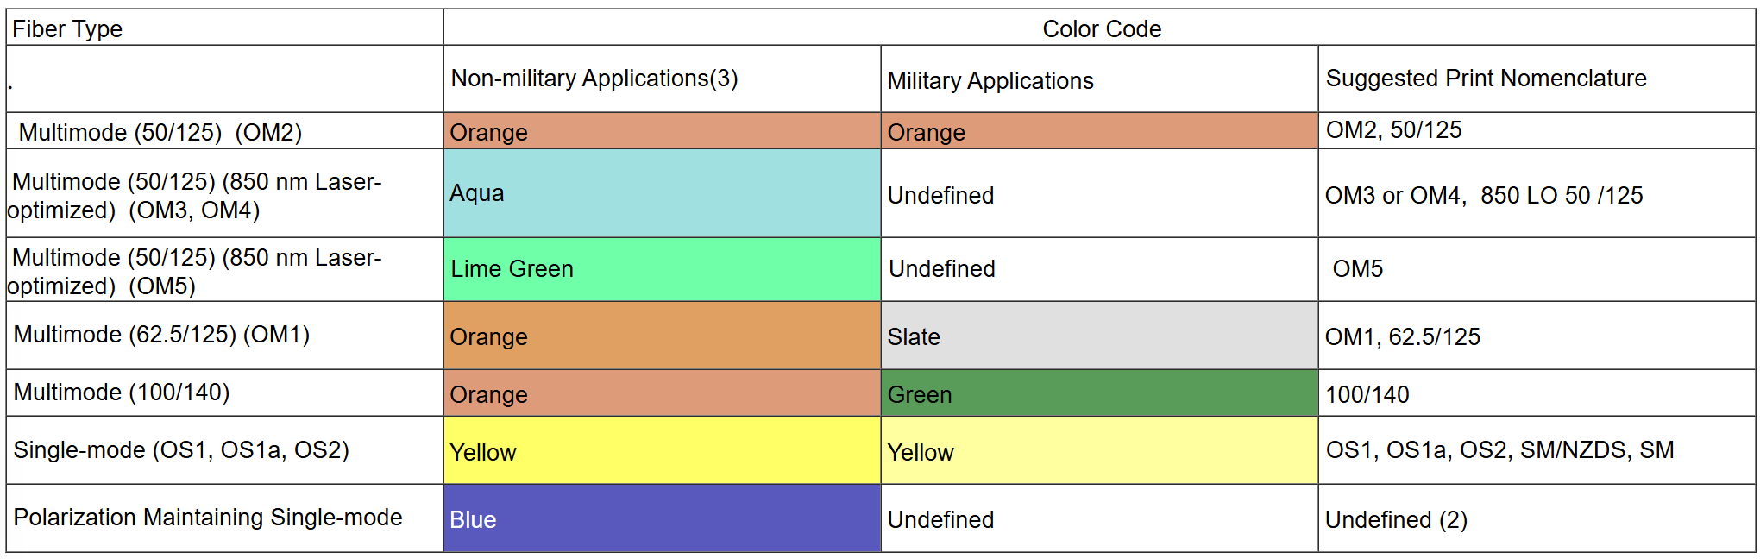Click the Aqua color cell
1760x559 pixels.
tap(662, 193)
